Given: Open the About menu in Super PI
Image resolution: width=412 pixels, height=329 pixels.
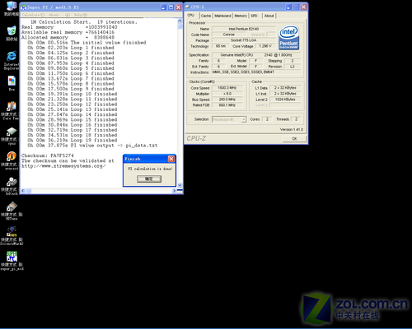Looking at the screenshot, I should (59, 15).
